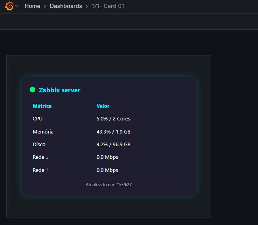Click the 43.3% / 1.9 GB value
The image size is (258, 225).
click(x=113, y=132)
